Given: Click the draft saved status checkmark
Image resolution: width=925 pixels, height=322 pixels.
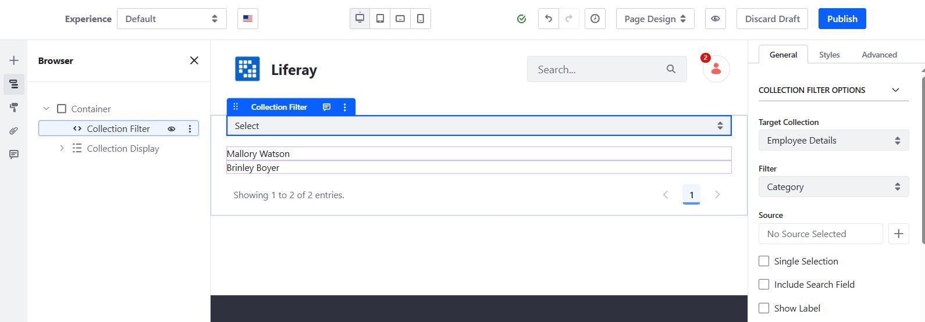Looking at the screenshot, I should click(x=521, y=19).
